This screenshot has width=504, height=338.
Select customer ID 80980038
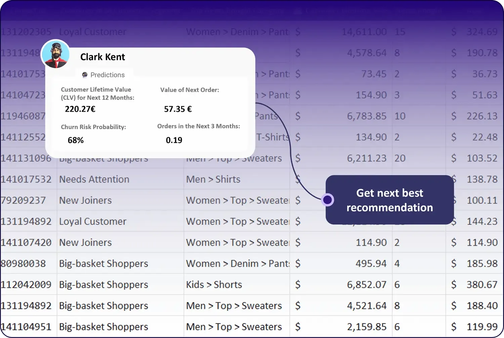(23, 263)
